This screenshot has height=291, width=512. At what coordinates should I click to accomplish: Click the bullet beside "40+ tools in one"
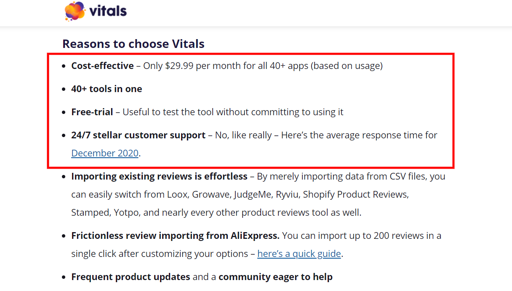point(63,89)
